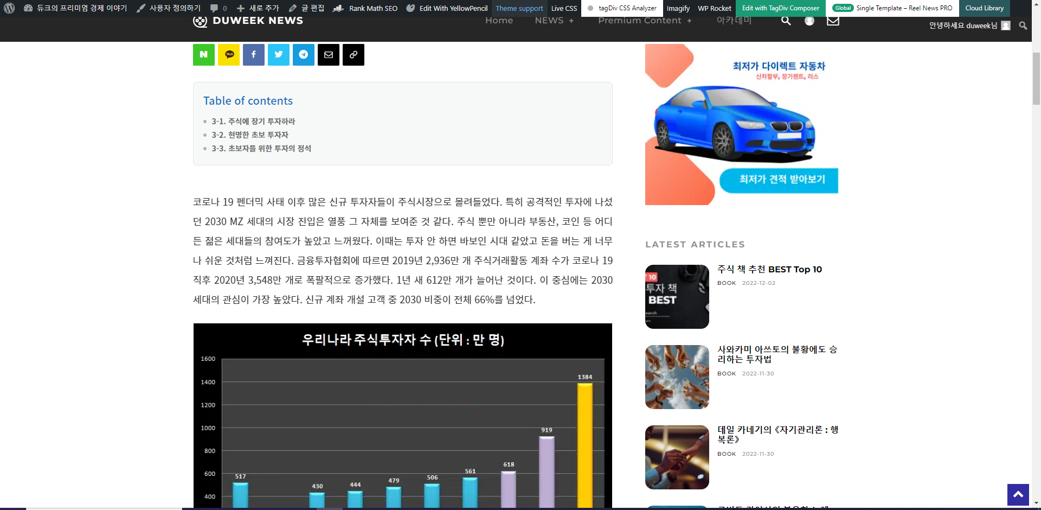Click the 우리나라 주식투자자 수 chart image

(403, 416)
